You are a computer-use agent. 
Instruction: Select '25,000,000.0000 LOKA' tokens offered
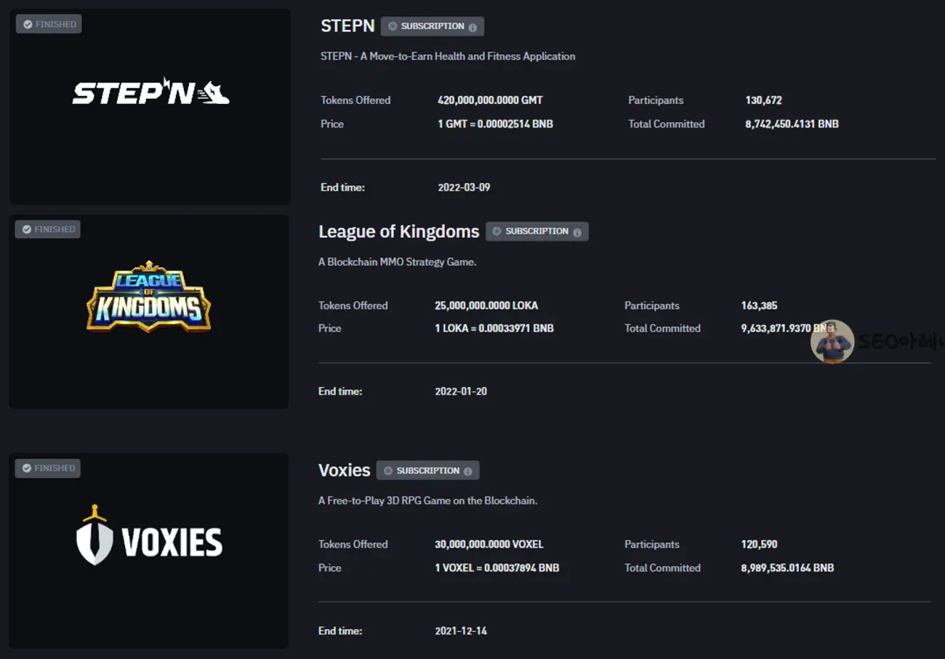point(486,305)
